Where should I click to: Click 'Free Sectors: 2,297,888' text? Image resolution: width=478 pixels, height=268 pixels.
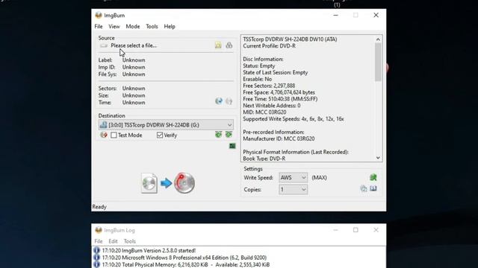(x=269, y=86)
